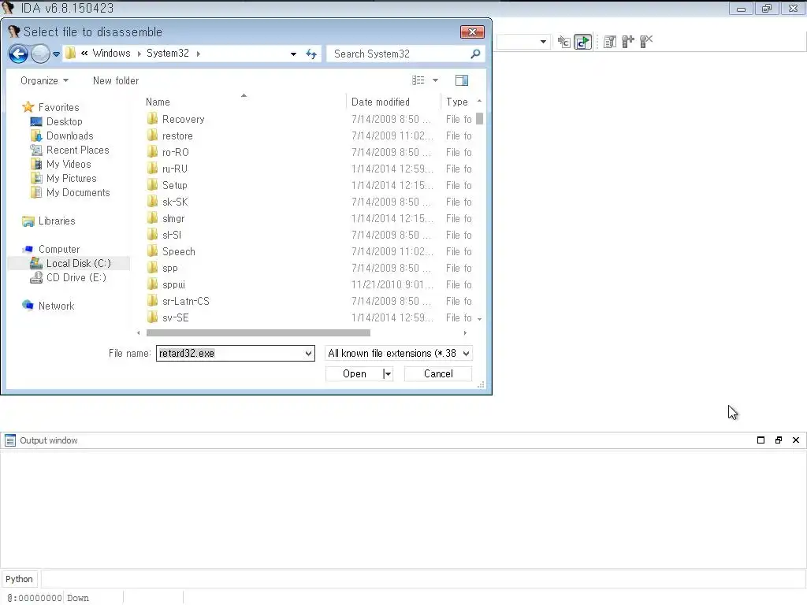Open the address bar previous locations dropdown
Image resolution: width=807 pixels, height=605 pixels.
(293, 54)
